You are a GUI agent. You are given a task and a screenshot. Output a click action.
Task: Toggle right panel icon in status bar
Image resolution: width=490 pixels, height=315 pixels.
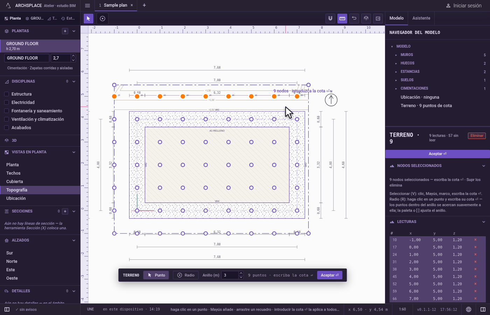tap(483, 309)
